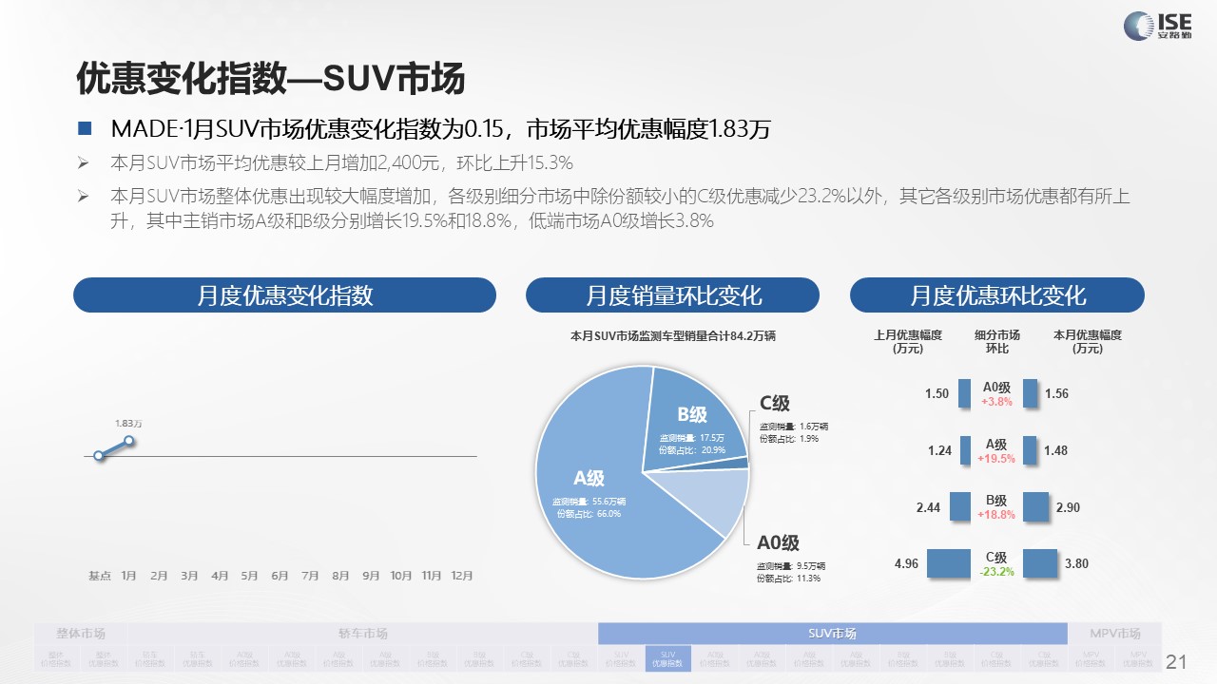Screen dimensions: 1217x684
Task: Go to the MPV市场 navigation section
Action: (x=1115, y=634)
